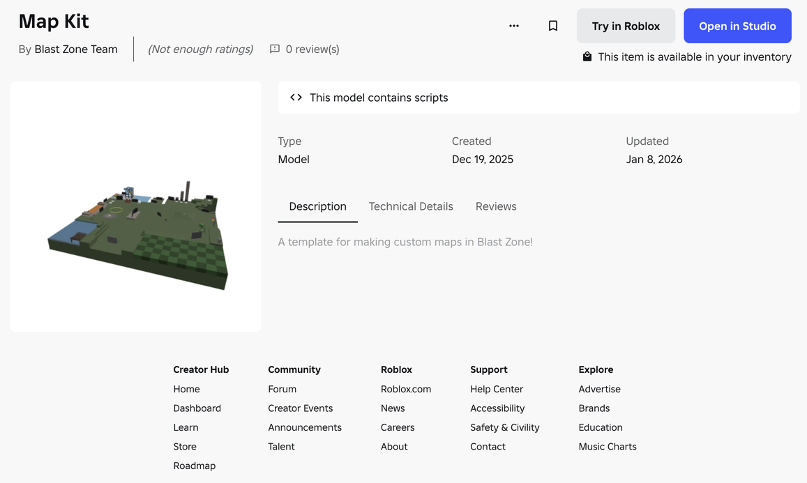Click the reviews speech bubble icon
807x483 pixels.
pos(275,49)
